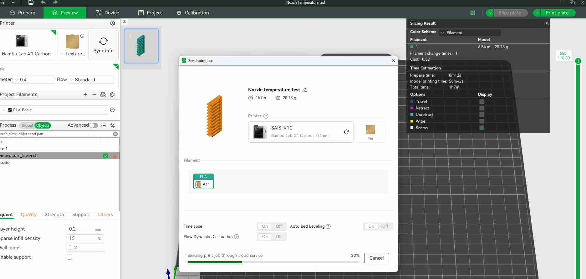Toggle display of Unretract points
586x279 pixels.
point(482,115)
